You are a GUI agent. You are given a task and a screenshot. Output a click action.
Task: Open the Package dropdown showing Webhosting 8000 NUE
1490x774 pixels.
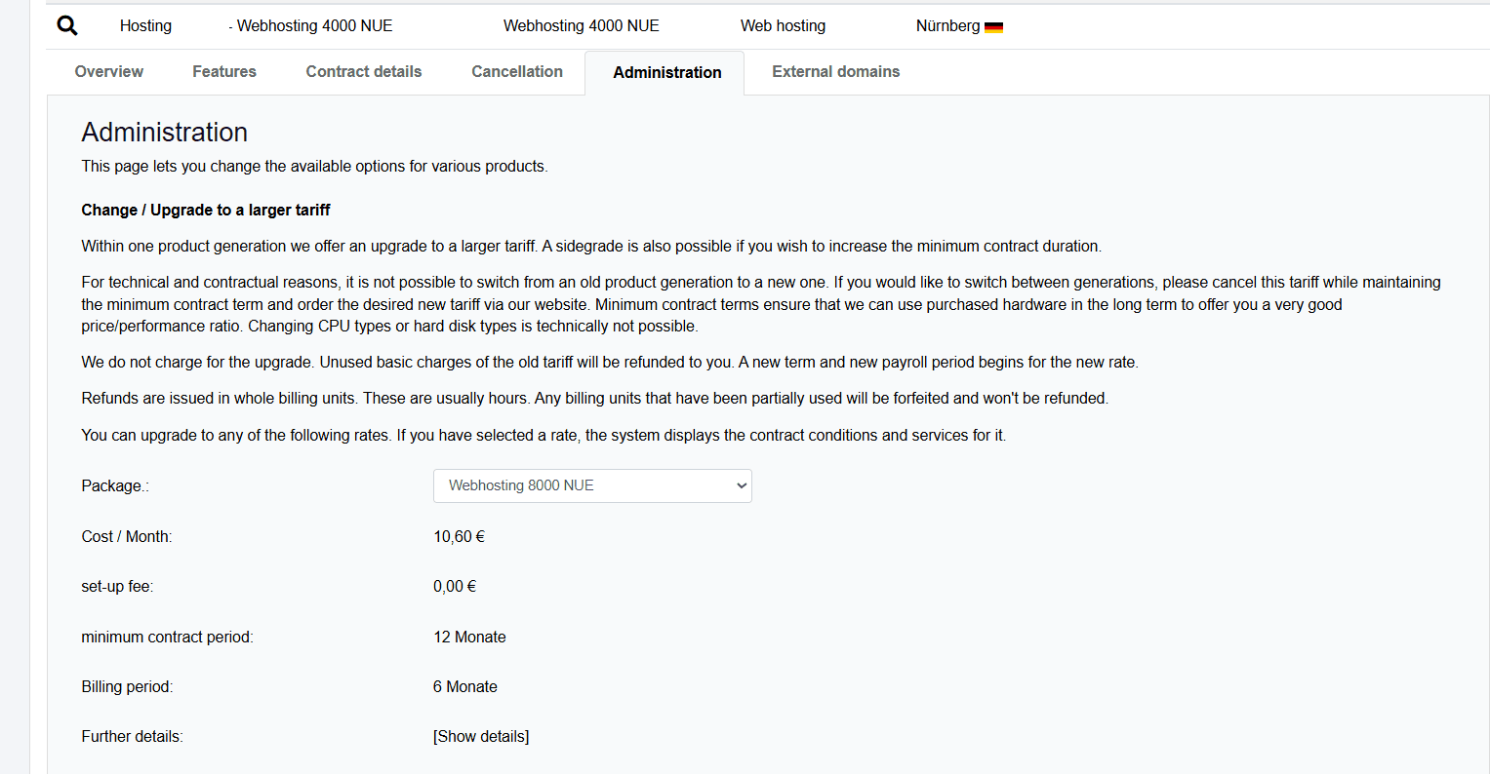tap(592, 485)
